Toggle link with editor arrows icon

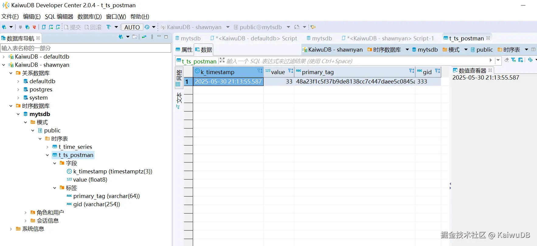tap(144, 37)
